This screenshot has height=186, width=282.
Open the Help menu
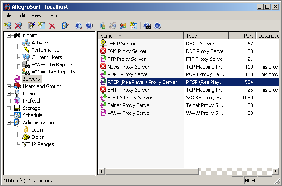[52, 15]
